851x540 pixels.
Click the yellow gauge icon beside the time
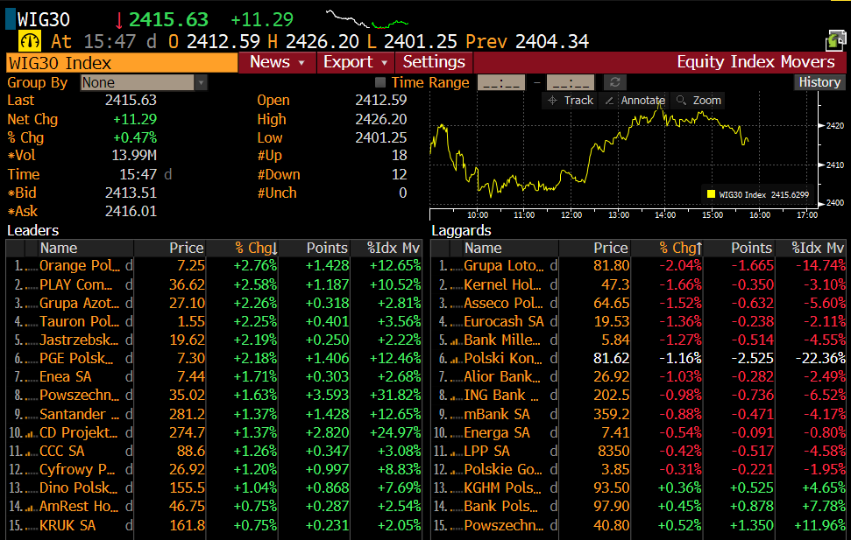[x=30, y=41]
